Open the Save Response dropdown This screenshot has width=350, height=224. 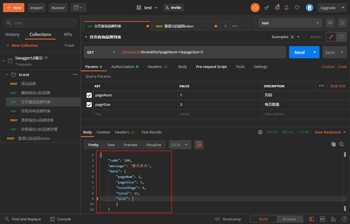click(x=330, y=132)
